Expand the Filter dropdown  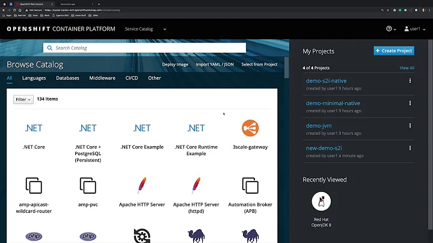tap(23, 99)
